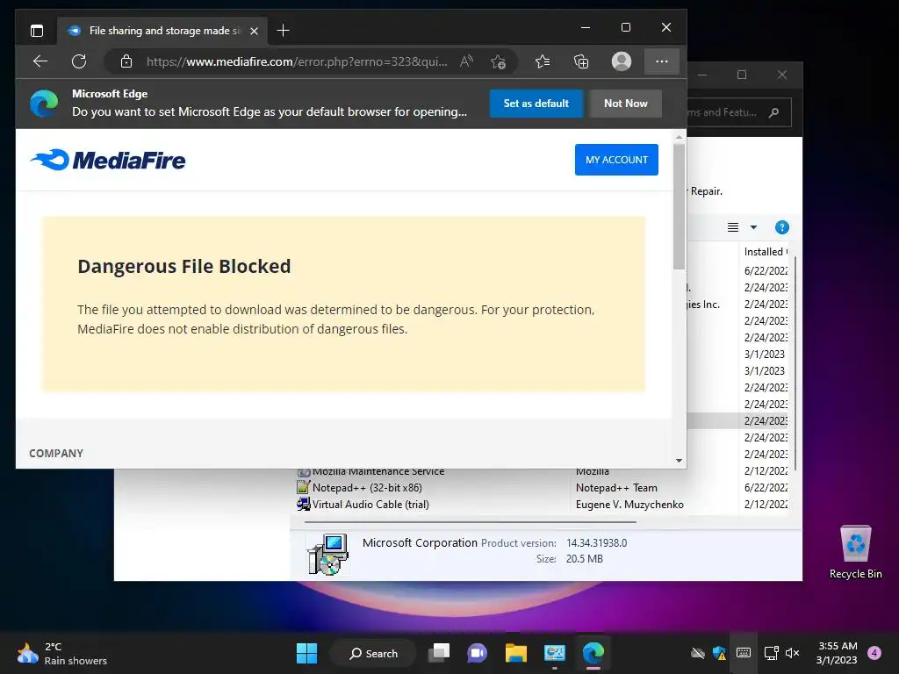Open touch keyboard tray icon
Image resolution: width=899 pixels, height=674 pixels.
click(744, 653)
